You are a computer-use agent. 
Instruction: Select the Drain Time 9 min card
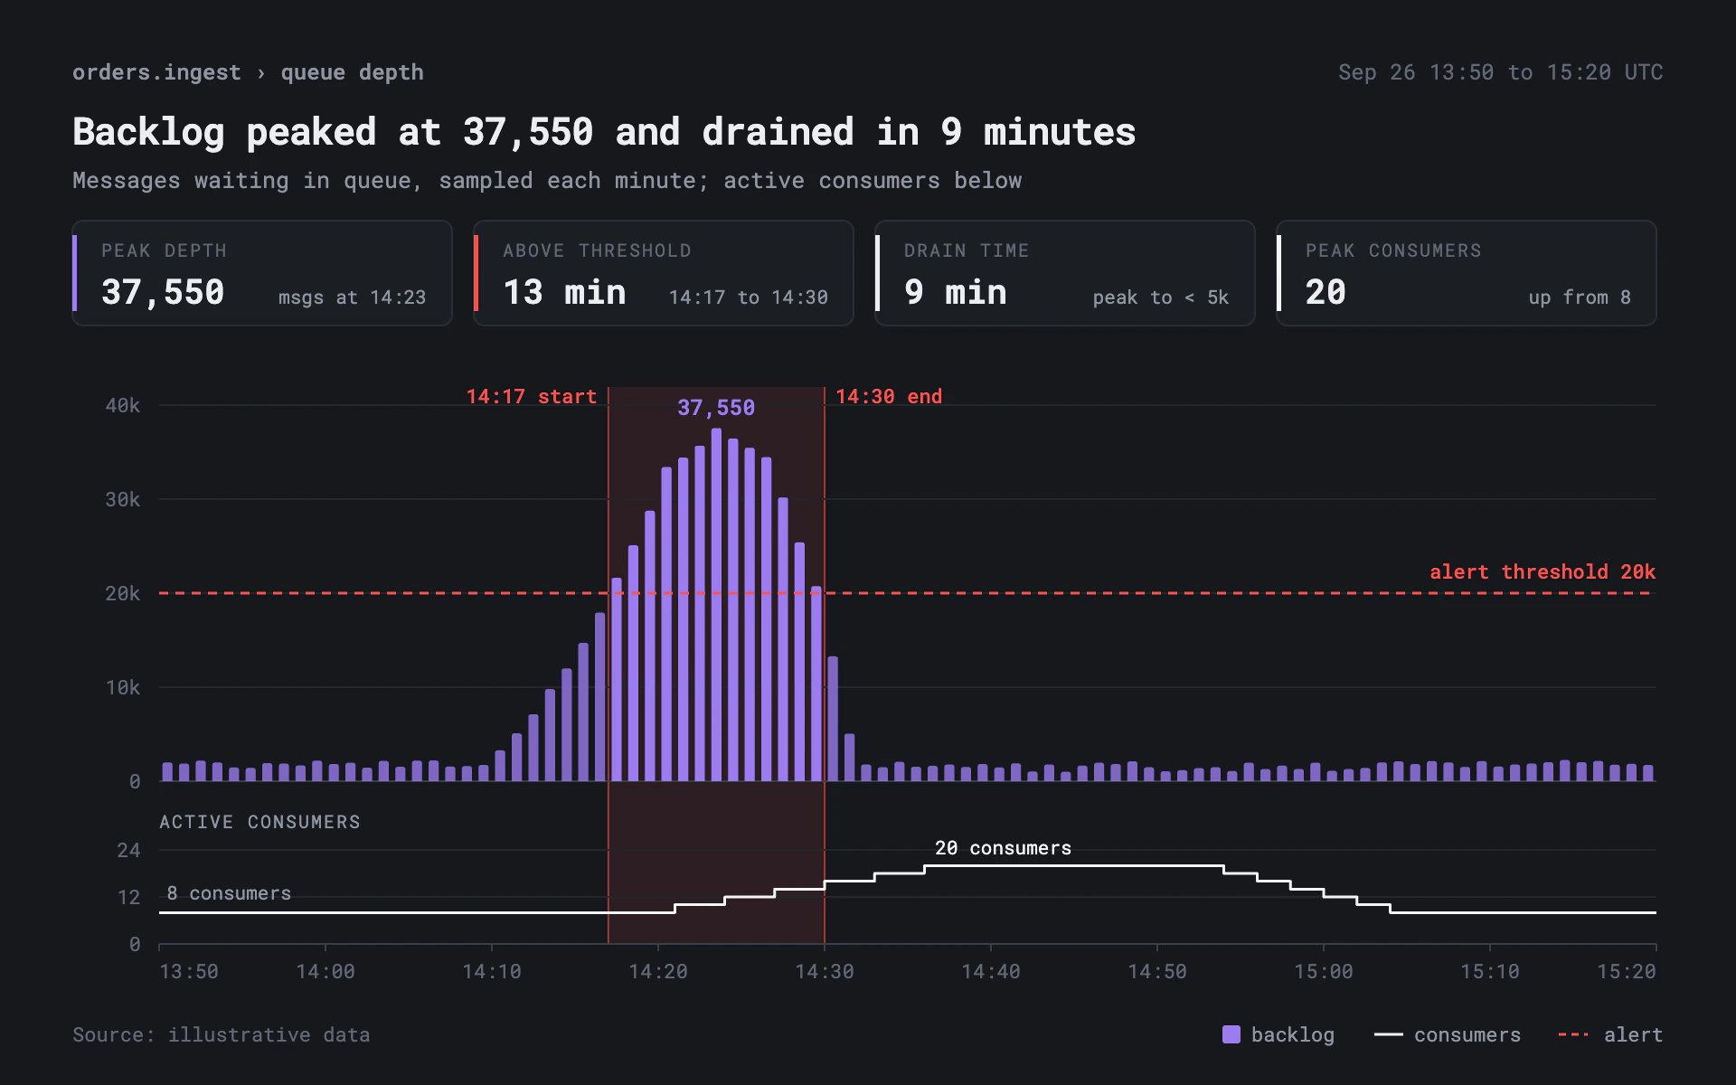coord(1065,273)
